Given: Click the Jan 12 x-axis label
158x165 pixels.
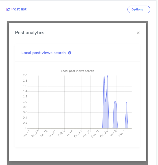Looking at the screenshot, I should pos(26,134).
